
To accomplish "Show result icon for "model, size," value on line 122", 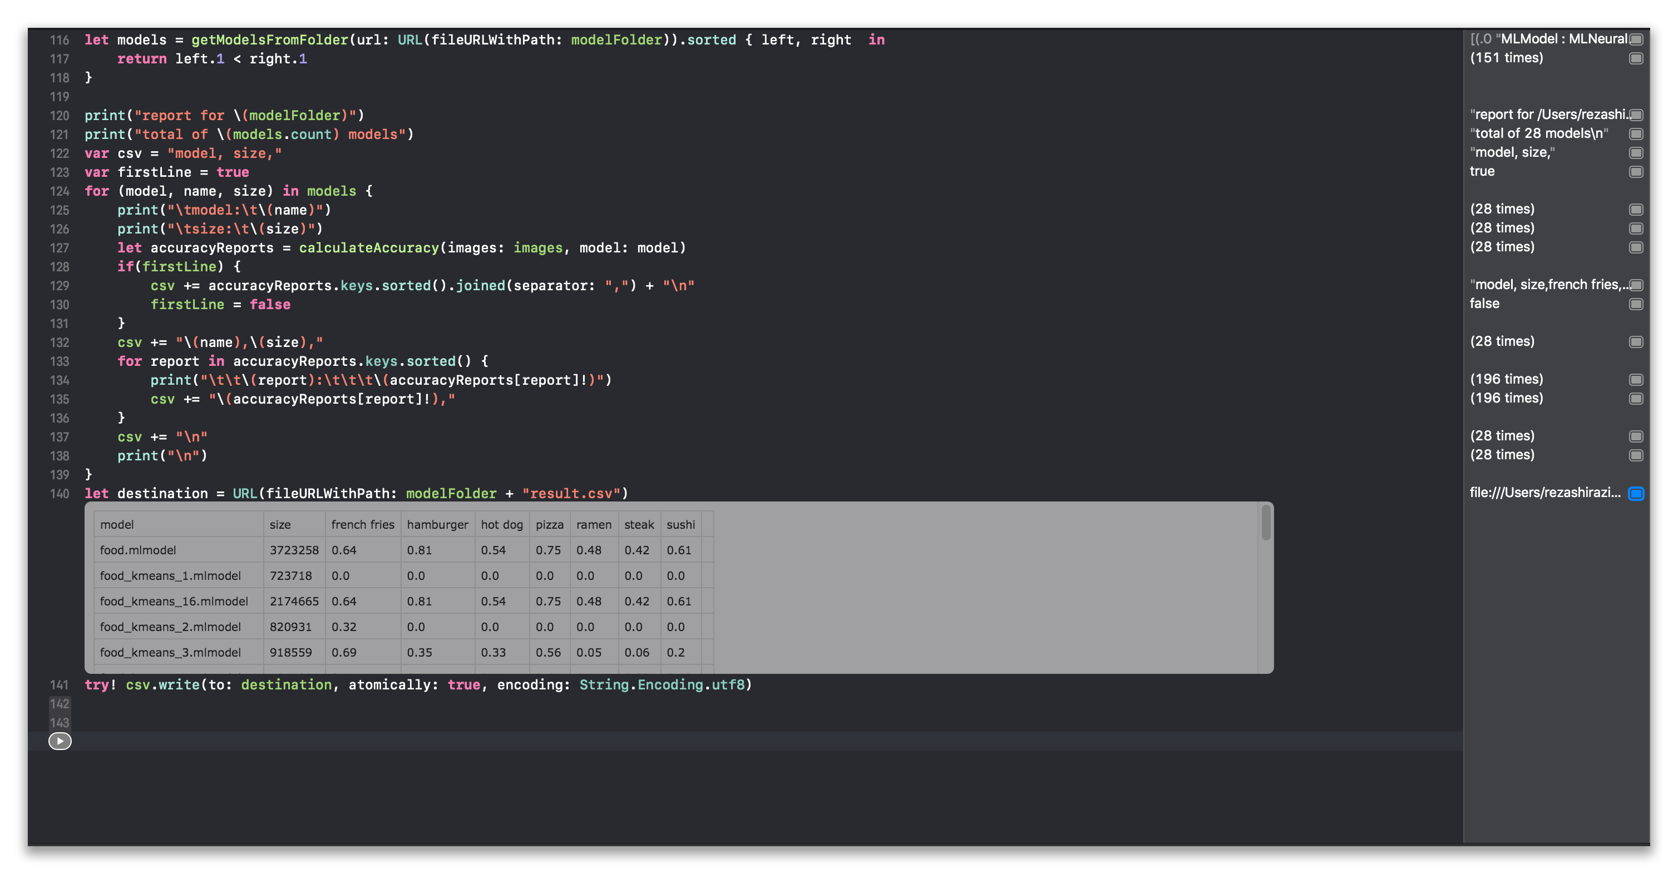I will point(1636,153).
